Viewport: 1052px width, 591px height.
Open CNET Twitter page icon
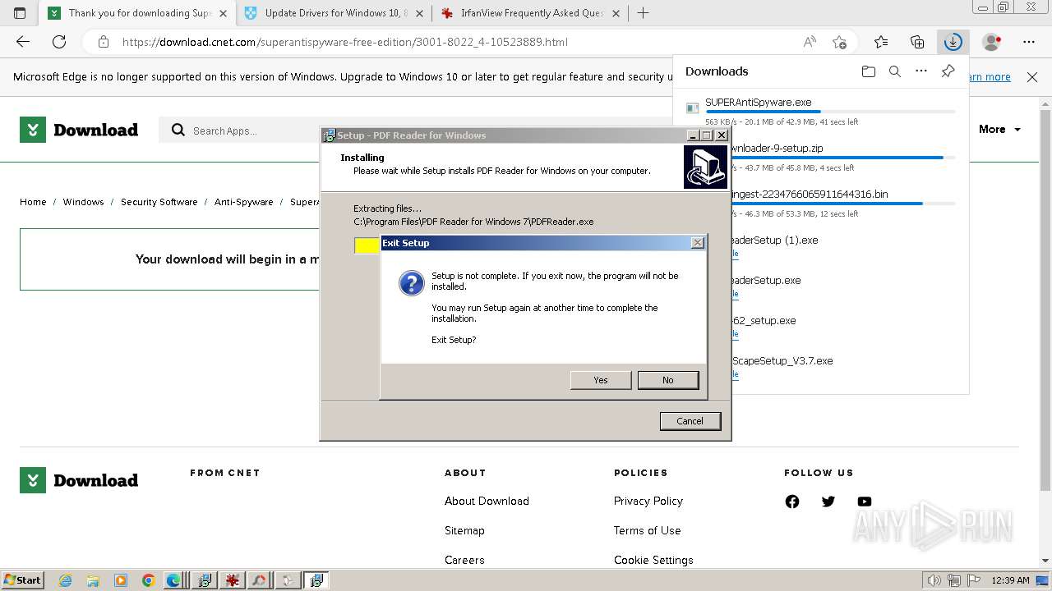[828, 502]
